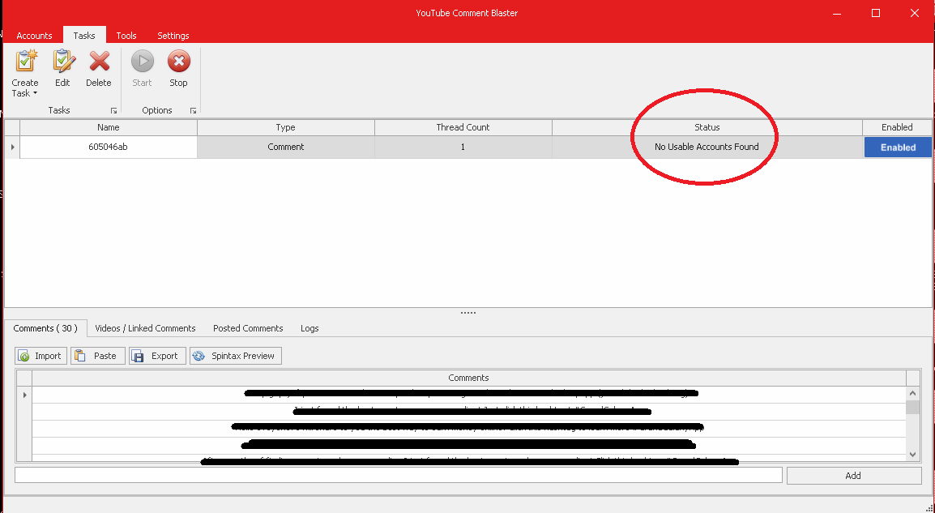Click the new comment input field

click(399, 475)
